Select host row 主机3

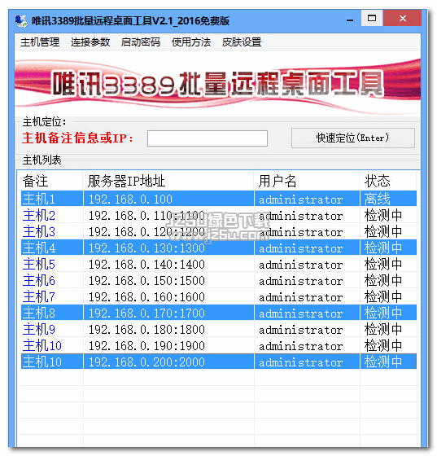tap(219, 232)
